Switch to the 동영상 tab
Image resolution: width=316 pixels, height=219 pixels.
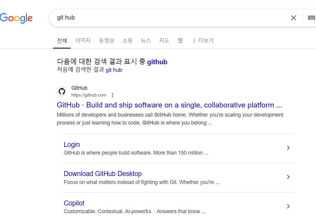click(x=106, y=41)
